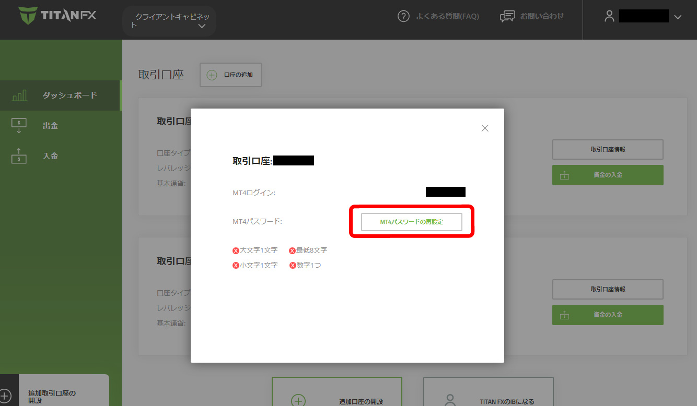This screenshot has height=406, width=697.
Task: Click the 小文字1文字 error icon
Action: point(236,265)
